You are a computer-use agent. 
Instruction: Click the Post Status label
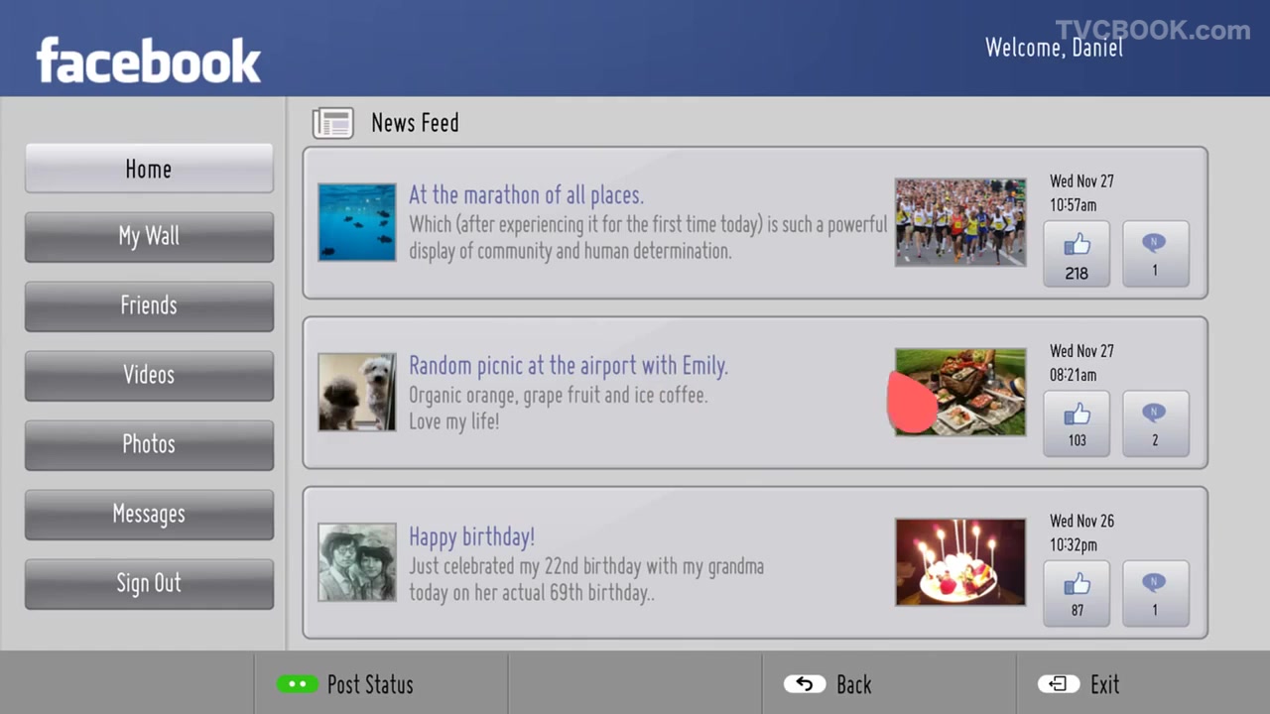tap(370, 684)
